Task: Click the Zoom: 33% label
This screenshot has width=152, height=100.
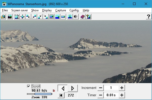Action: point(39,97)
